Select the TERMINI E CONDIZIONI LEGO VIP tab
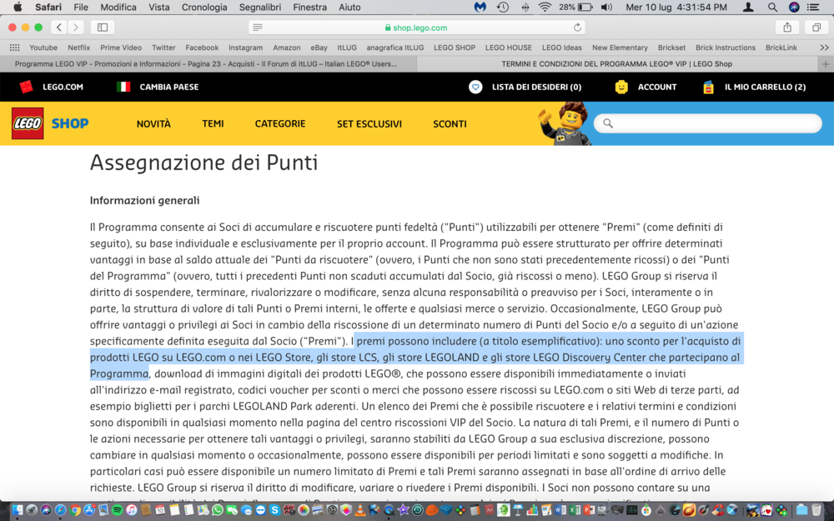This screenshot has height=521, width=834. pyautogui.click(x=617, y=64)
